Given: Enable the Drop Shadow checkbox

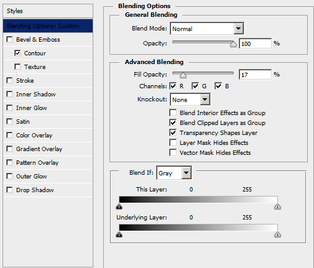Looking at the screenshot, I should coord(9,190).
